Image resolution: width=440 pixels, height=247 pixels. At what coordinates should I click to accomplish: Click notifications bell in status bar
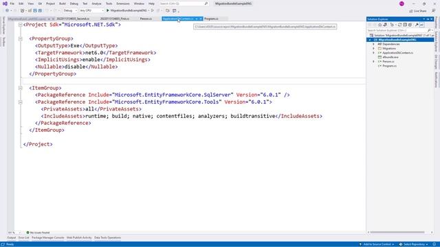click(x=434, y=244)
